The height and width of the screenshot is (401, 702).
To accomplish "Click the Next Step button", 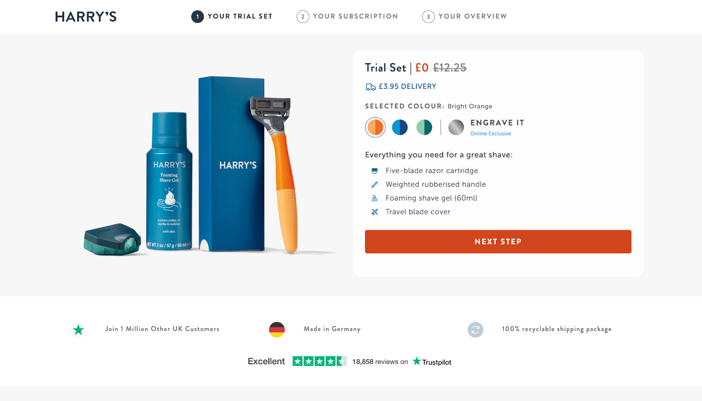I will (x=498, y=242).
